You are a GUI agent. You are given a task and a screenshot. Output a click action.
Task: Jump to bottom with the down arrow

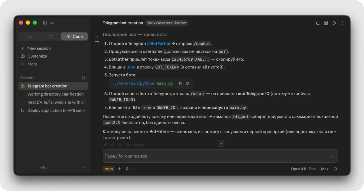coord(221,143)
